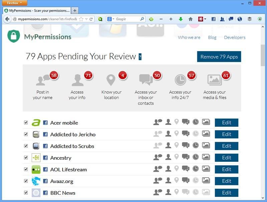Open a new tab with the plus button

click(x=75, y=11)
